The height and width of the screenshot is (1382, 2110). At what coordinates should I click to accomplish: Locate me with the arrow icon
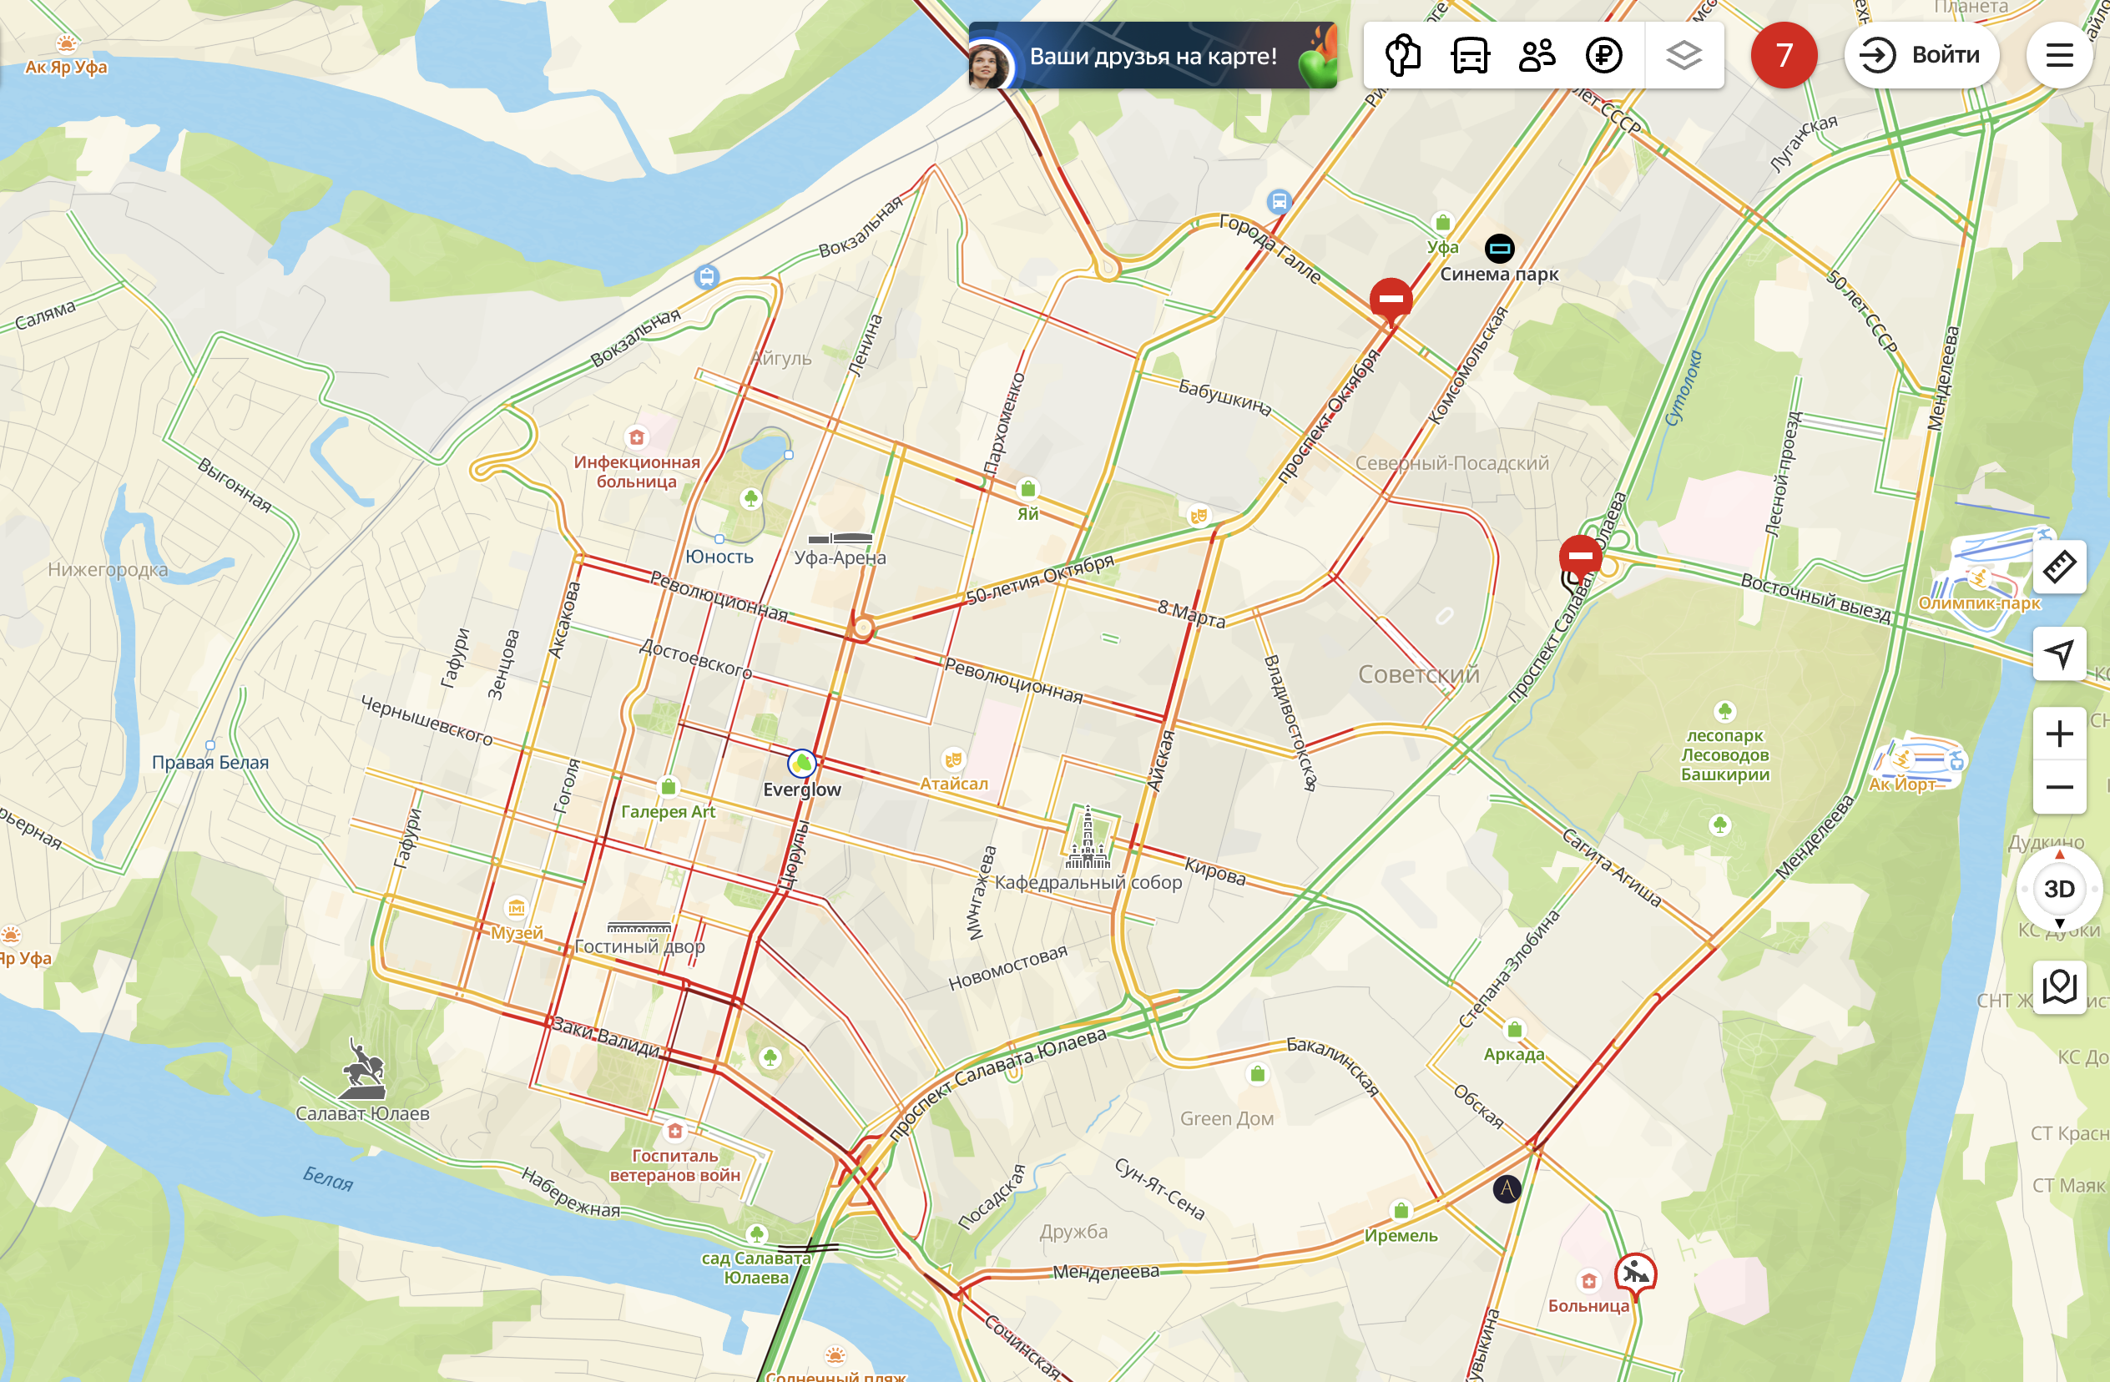[x=2058, y=654]
